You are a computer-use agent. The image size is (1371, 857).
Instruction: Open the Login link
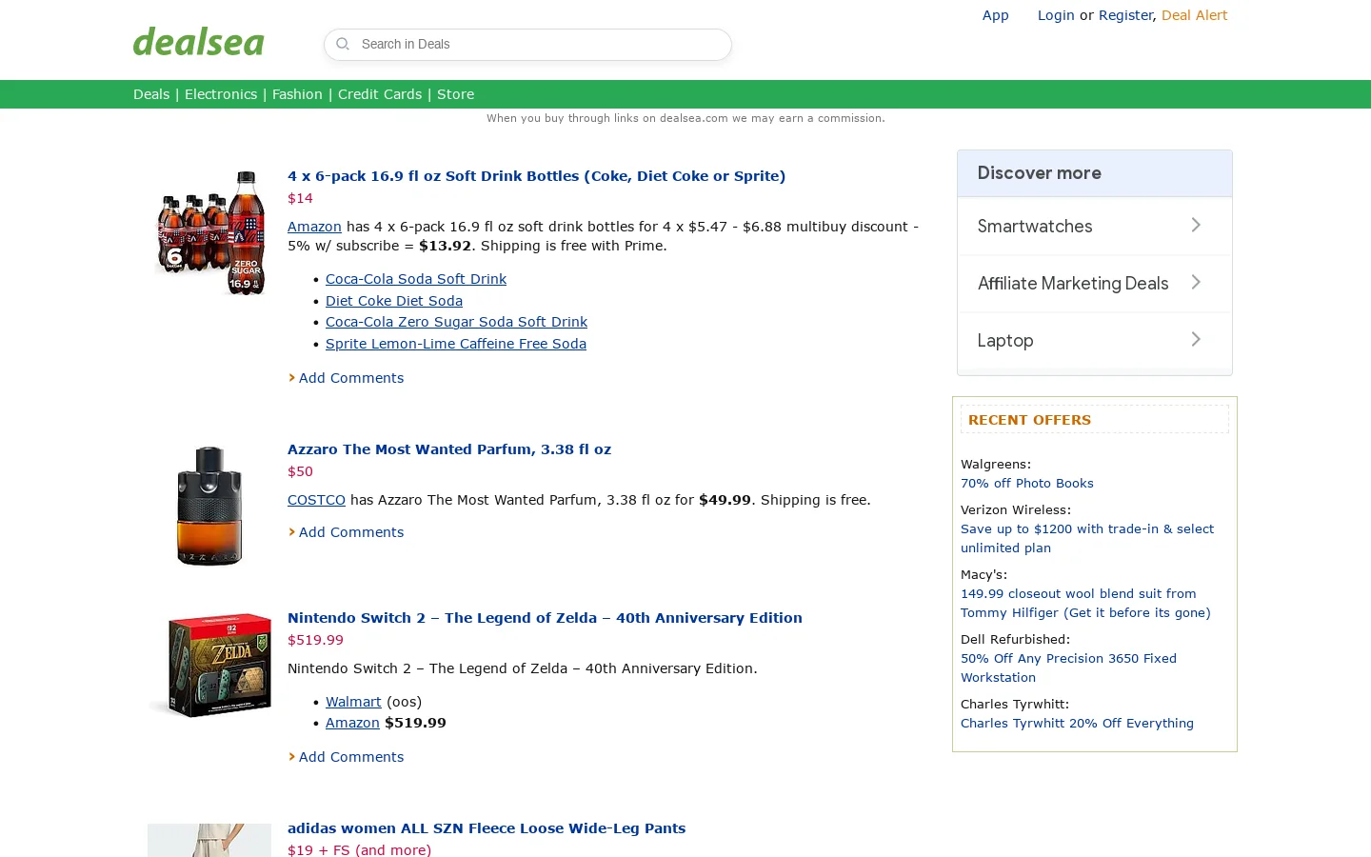1056,15
